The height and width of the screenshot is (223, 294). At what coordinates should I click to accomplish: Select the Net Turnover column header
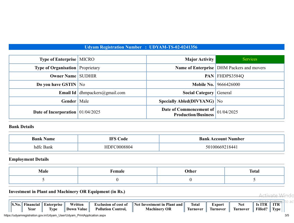(241, 207)
